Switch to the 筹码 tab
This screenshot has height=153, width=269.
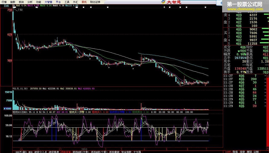click(249, 152)
